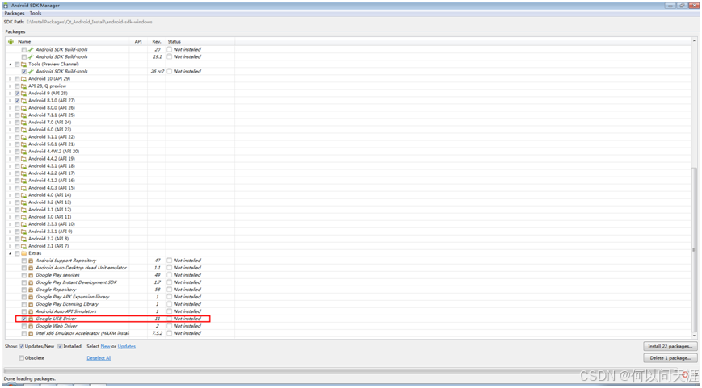Expand the Android 2.3.3 (API 10) node

coord(11,224)
